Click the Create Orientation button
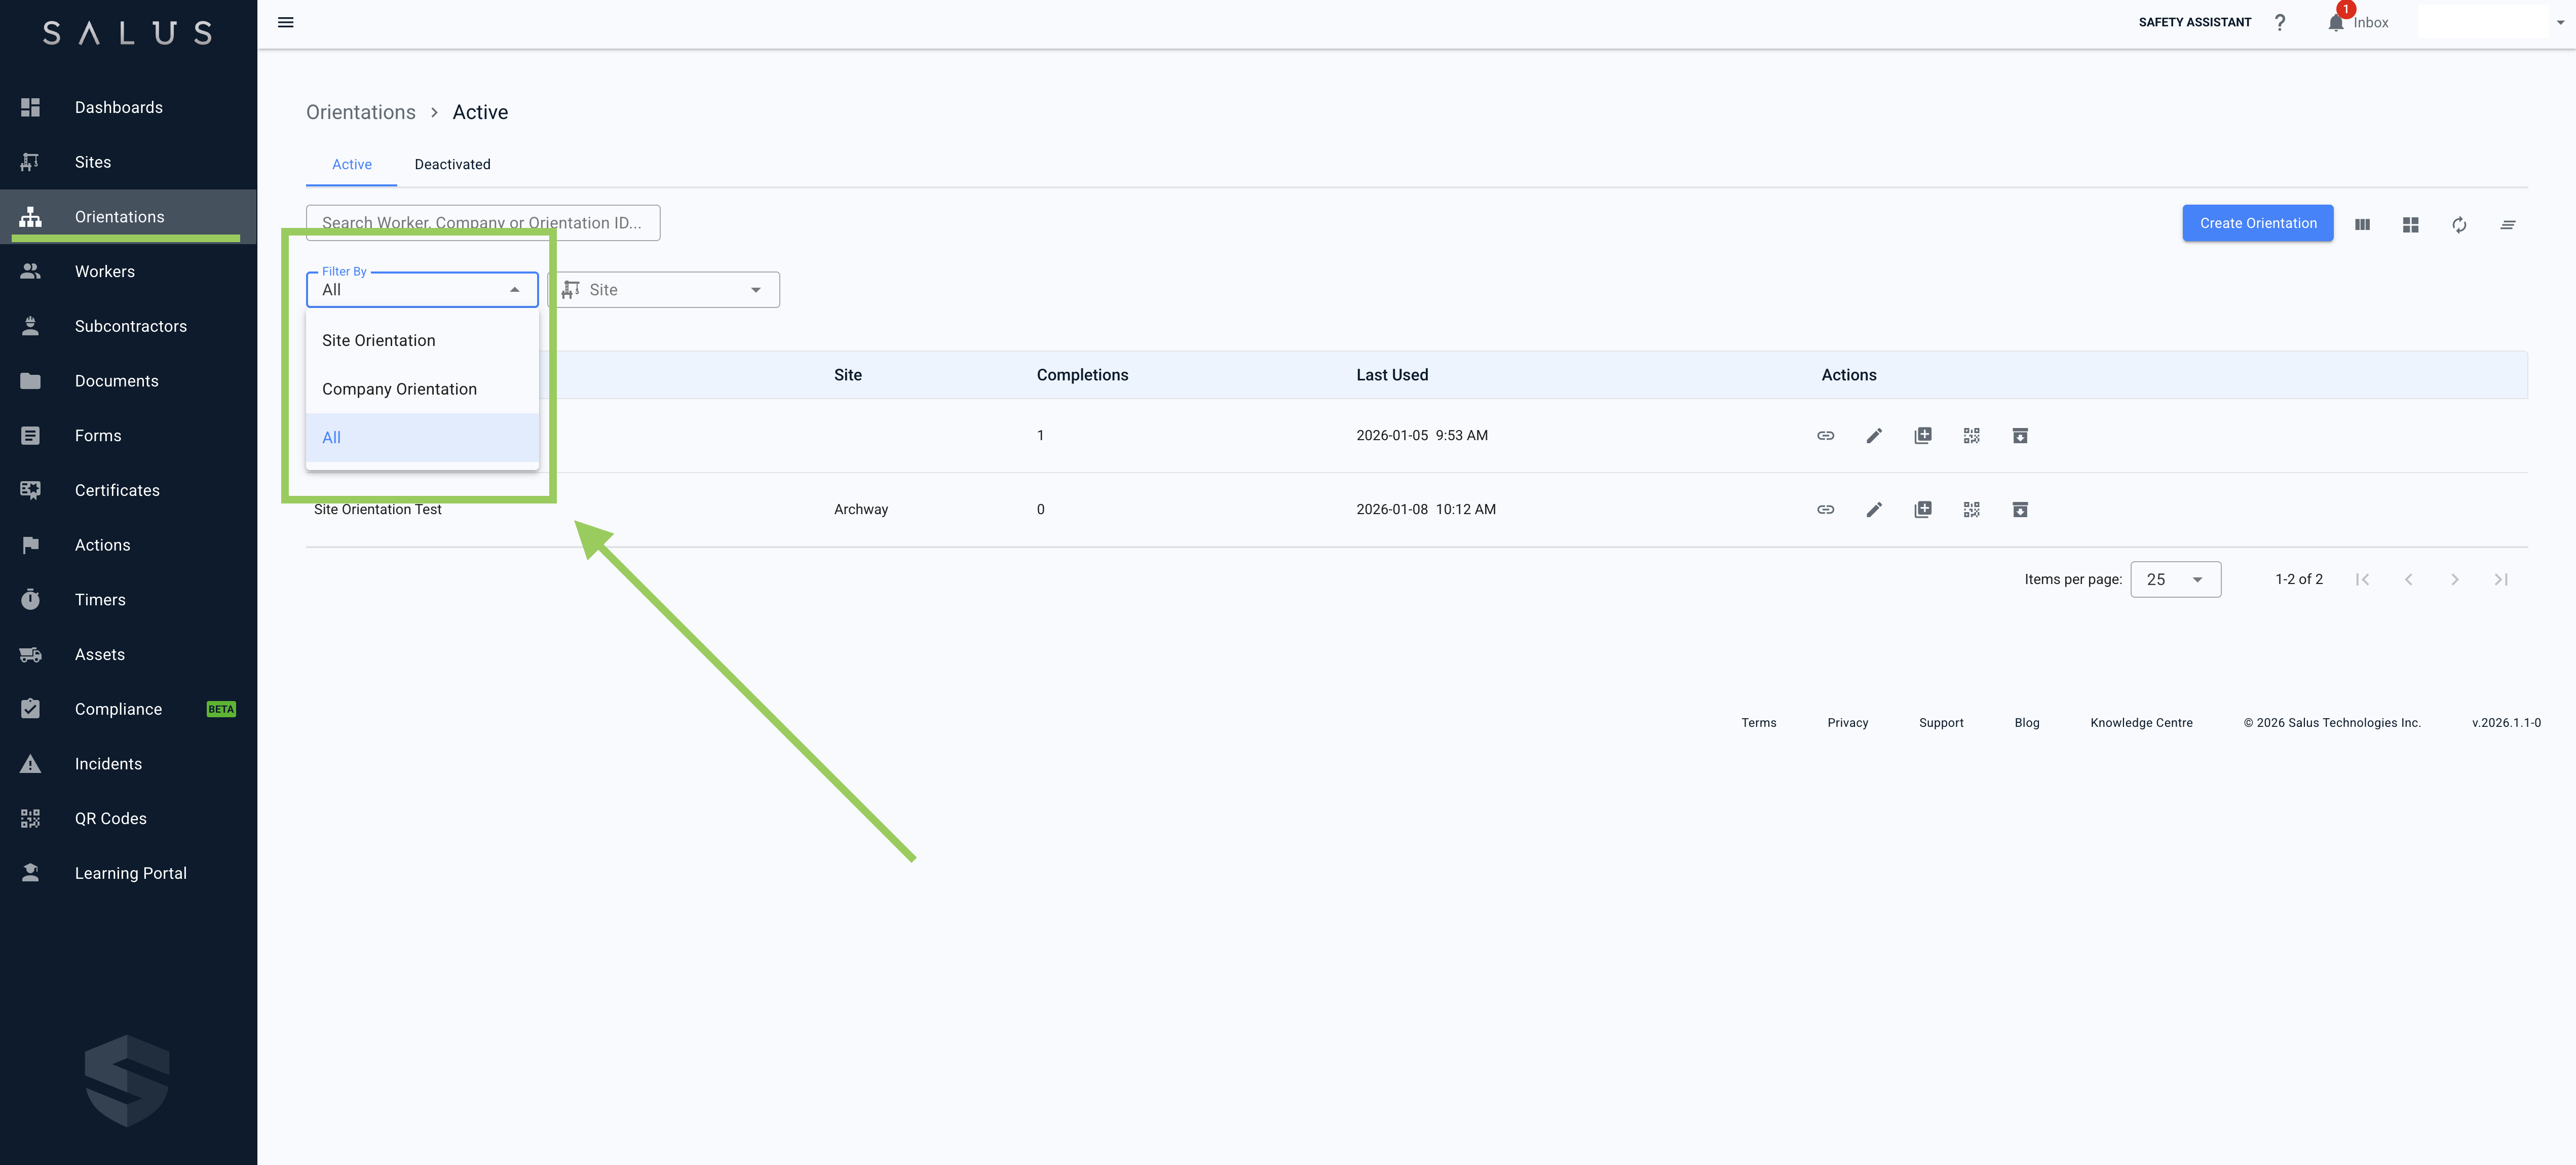The height and width of the screenshot is (1165, 2576). coord(2257,222)
